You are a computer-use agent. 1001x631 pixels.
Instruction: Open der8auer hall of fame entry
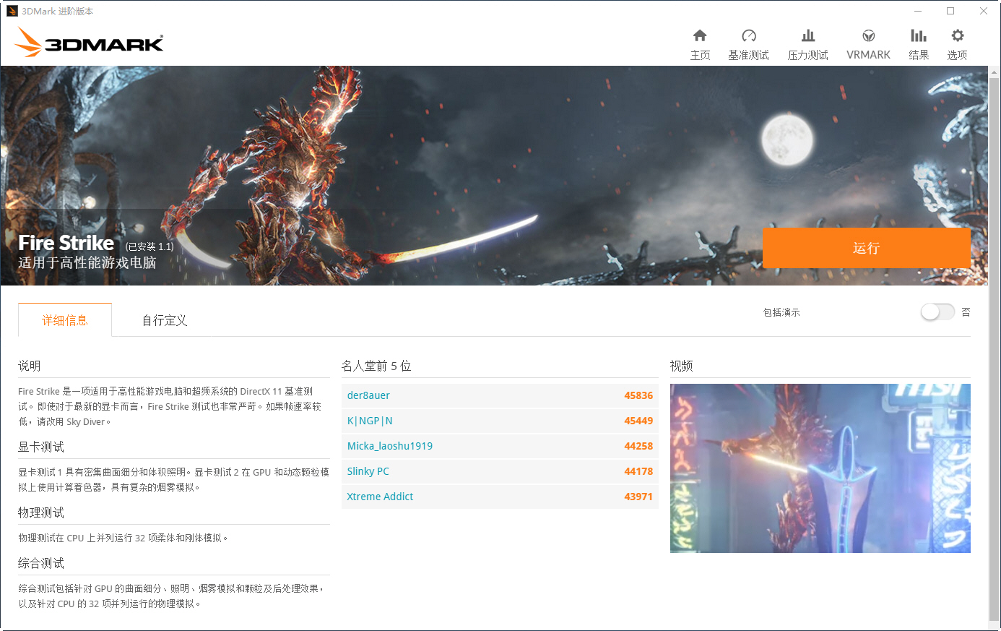(x=500, y=395)
